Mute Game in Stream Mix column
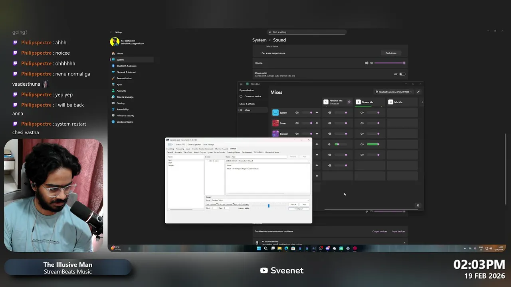511x287 pixels. coord(362,123)
